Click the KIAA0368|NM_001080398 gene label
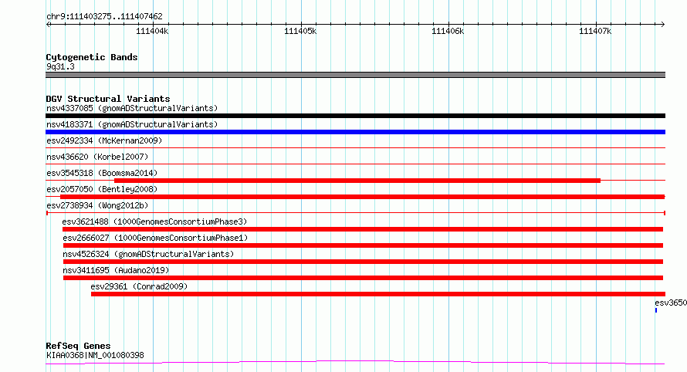687x372 pixels. click(x=95, y=355)
